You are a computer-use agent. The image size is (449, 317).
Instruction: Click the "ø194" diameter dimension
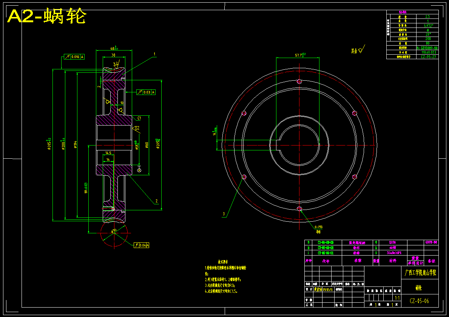coord(75,144)
